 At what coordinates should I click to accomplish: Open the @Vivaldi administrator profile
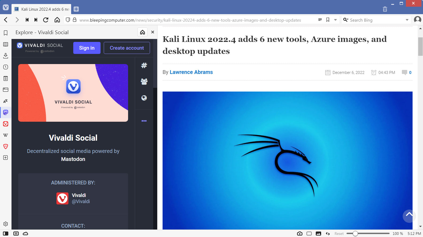point(73,198)
